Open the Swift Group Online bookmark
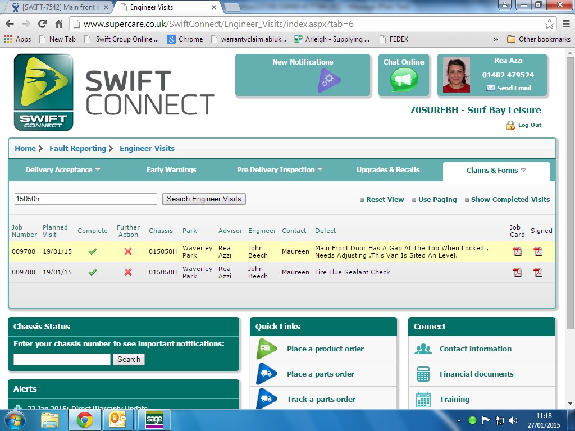The height and width of the screenshot is (431, 575). 122,39
